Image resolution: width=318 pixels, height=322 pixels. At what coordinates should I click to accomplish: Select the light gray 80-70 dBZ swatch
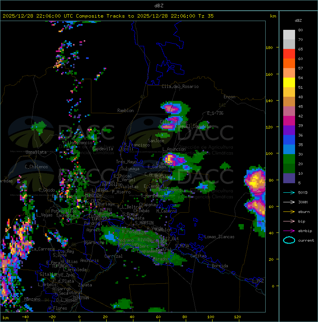[x=289, y=35]
